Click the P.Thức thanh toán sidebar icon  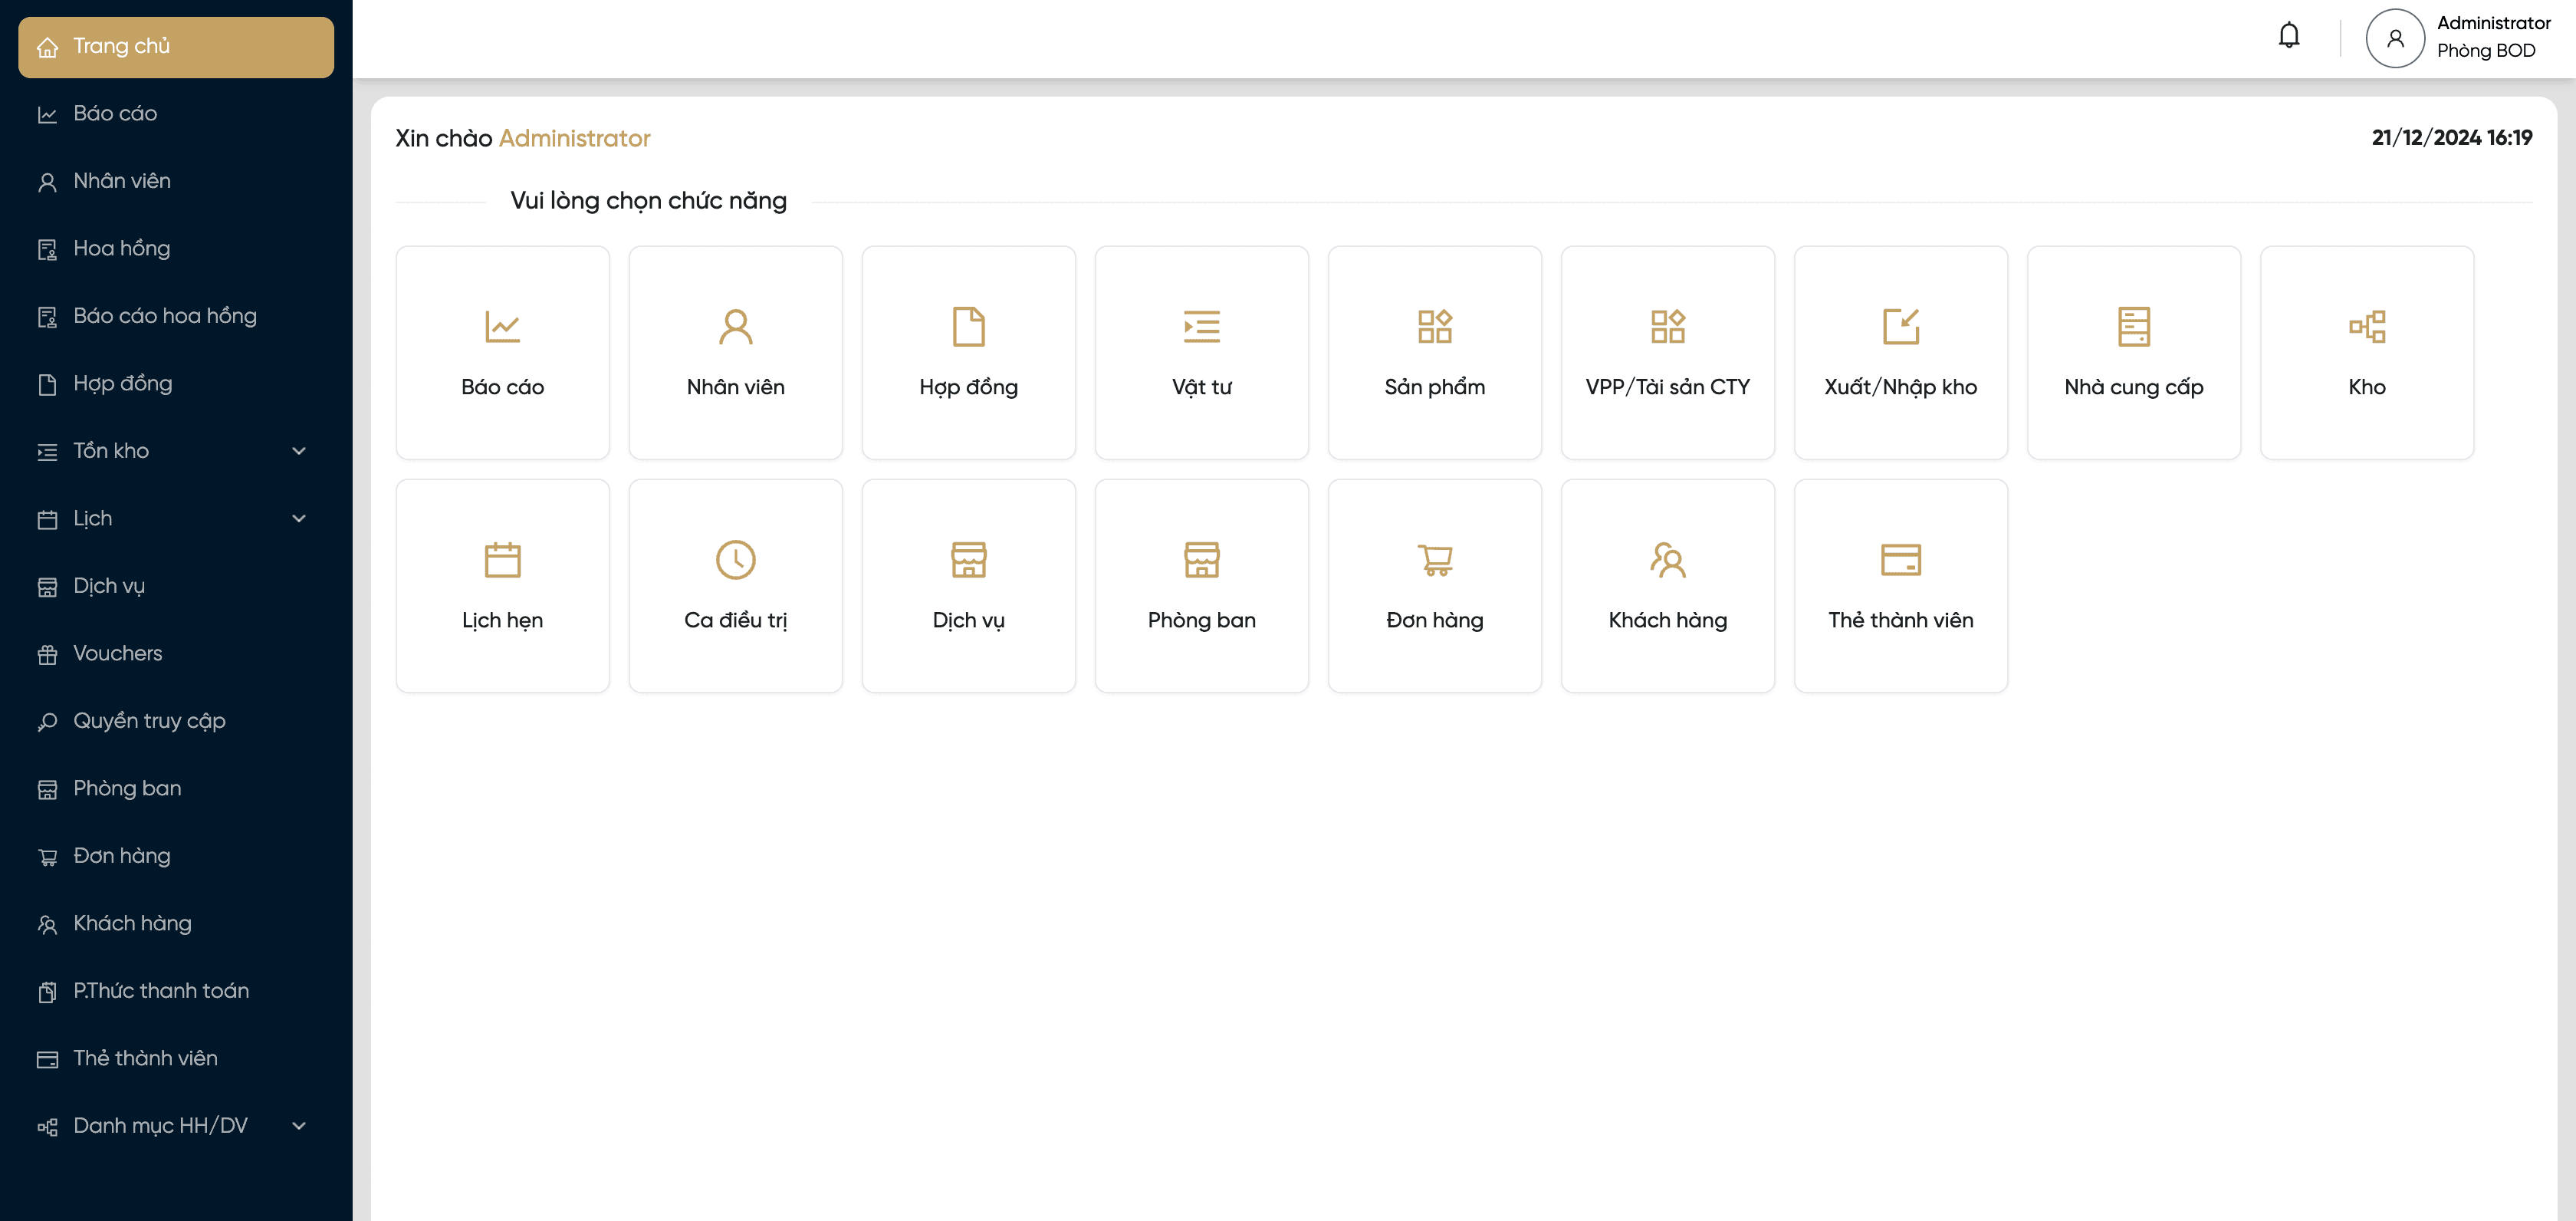pyautogui.click(x=47, y=991)
